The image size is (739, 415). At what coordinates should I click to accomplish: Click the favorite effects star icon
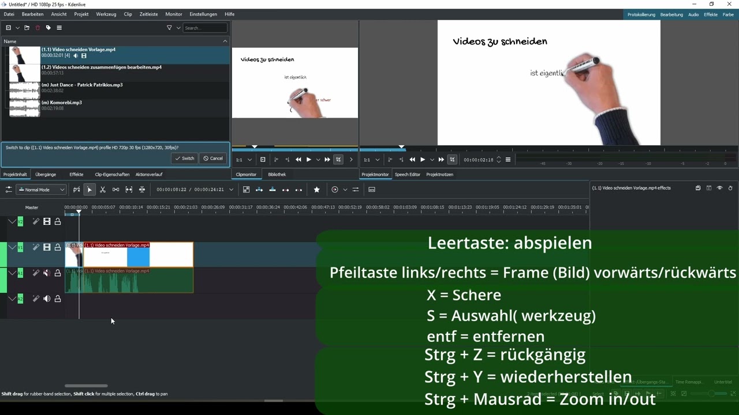(316, 190)
